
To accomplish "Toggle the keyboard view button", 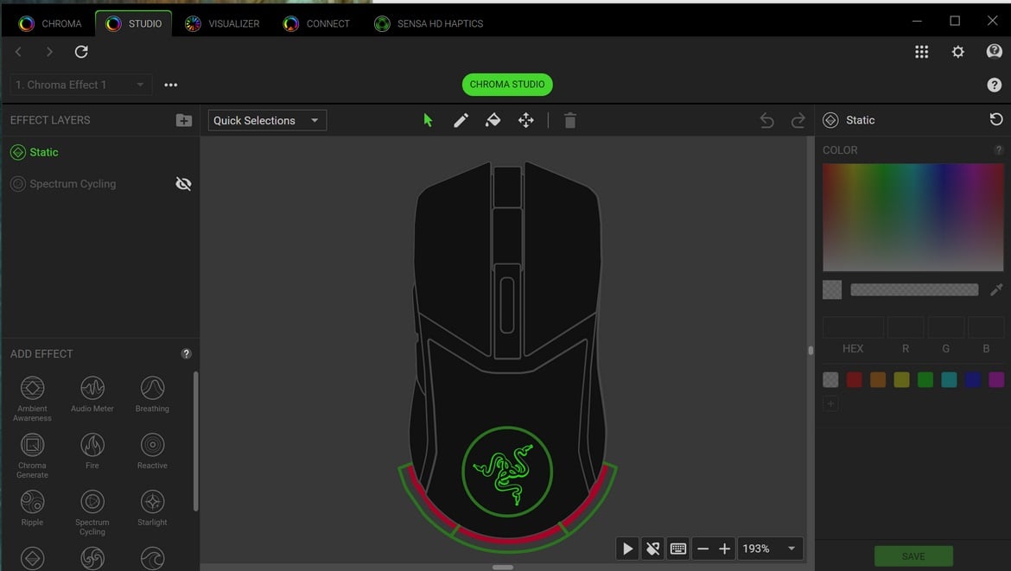I will (x=678, y=549).
